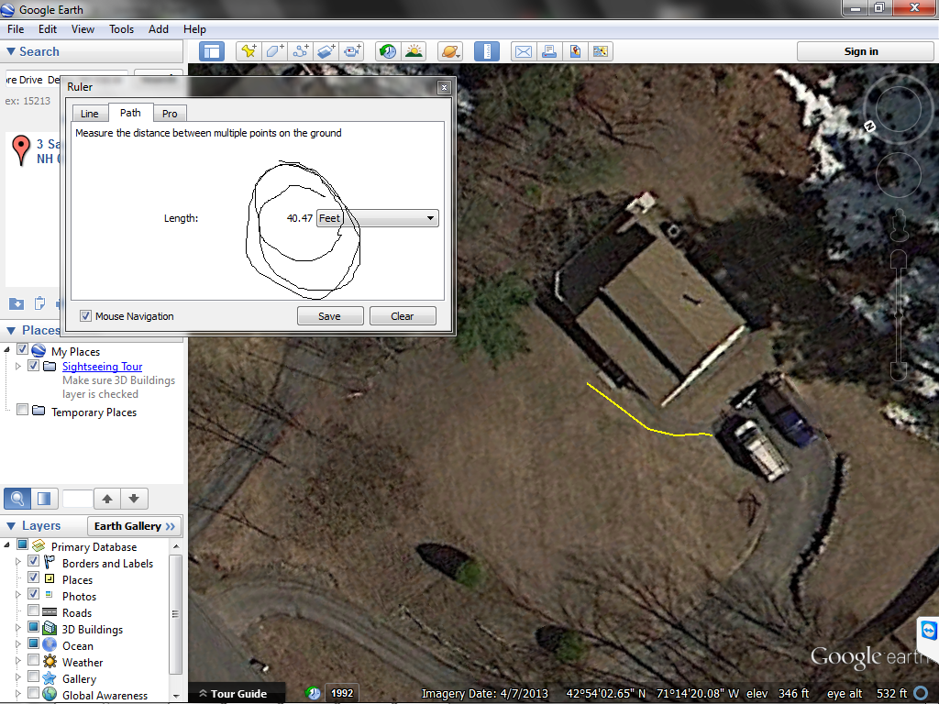The height and width of the screenshot is (704, 939).
Task: Collapse the Primary Database tree node
Action: click(x=7, y=544)
